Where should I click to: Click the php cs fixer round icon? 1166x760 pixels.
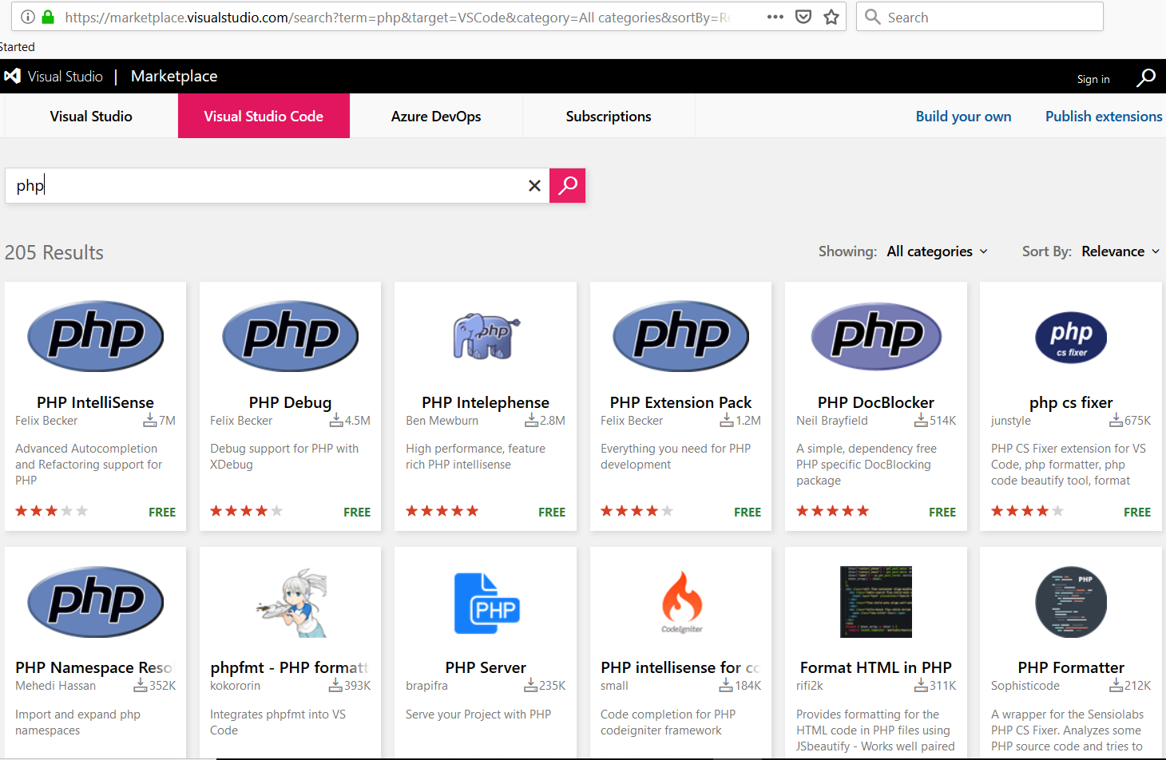[1071, 336]
